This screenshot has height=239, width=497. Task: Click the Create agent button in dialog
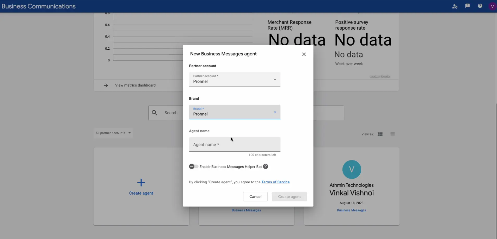click(x=289, y=197)
